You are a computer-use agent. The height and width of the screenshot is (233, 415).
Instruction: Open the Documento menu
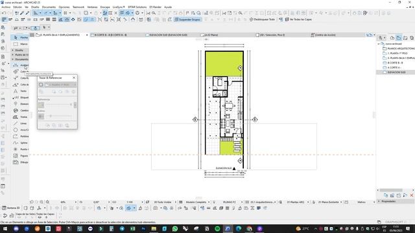click(x=49, y=7)
